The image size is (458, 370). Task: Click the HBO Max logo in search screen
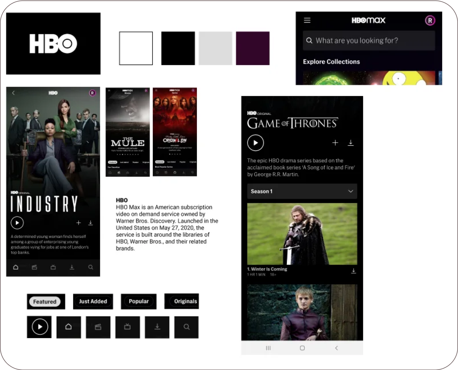368,20
